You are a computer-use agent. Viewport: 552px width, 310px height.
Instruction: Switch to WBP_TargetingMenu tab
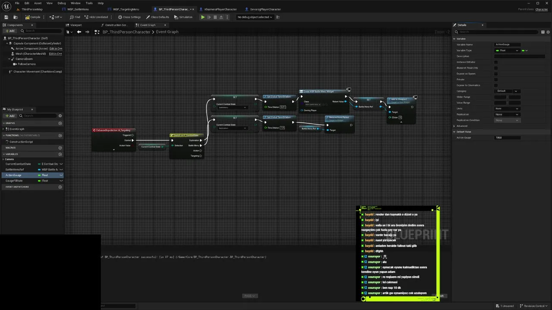point(126,9)
